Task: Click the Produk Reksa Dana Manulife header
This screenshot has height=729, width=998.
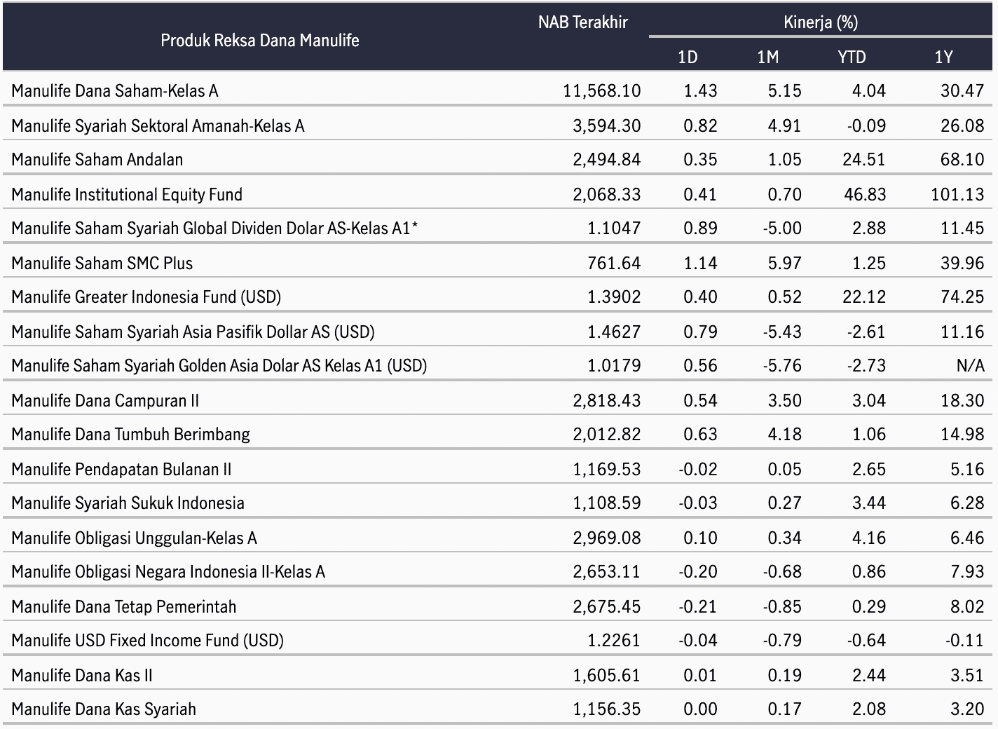Action: [259, 40]
